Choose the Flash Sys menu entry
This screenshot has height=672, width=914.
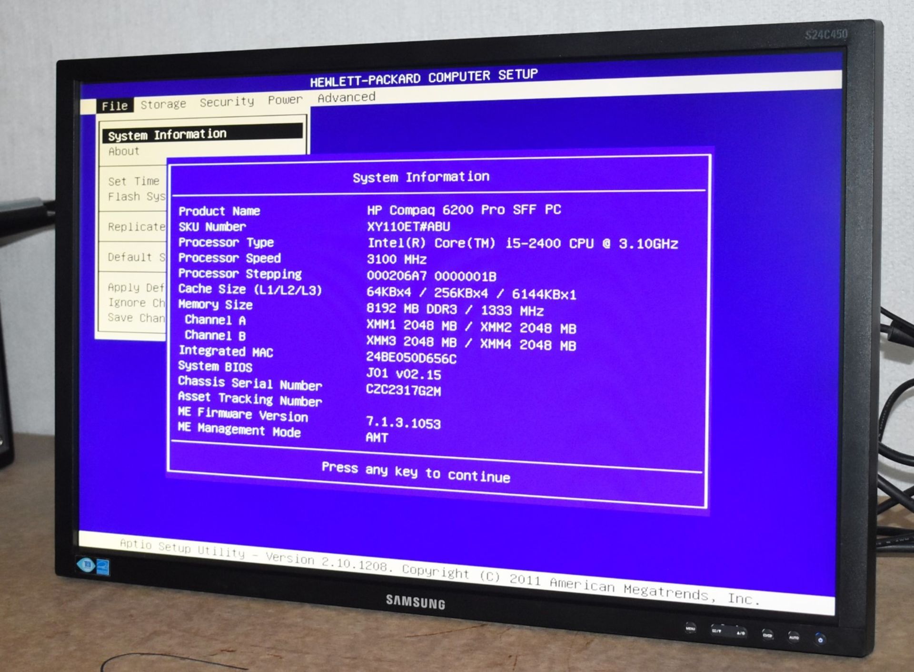click(137, 196)
